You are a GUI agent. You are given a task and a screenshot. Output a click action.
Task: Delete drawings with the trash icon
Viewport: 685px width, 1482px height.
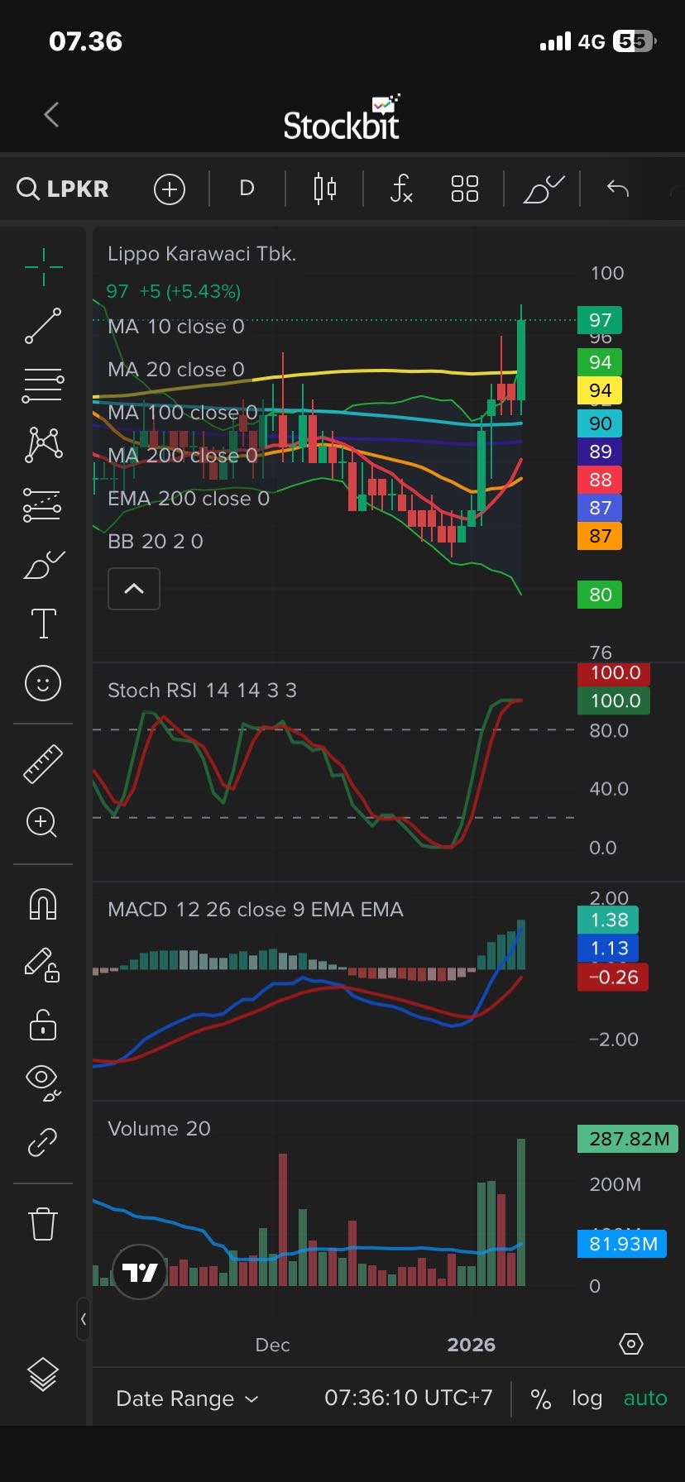pyautogui.click(x=43, y=1223)
